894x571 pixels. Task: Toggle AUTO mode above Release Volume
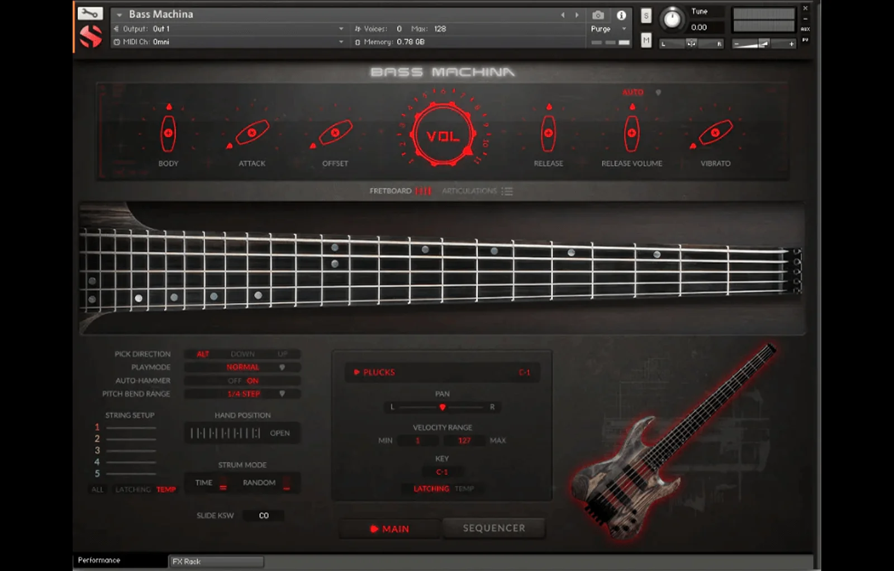[632, 92]
